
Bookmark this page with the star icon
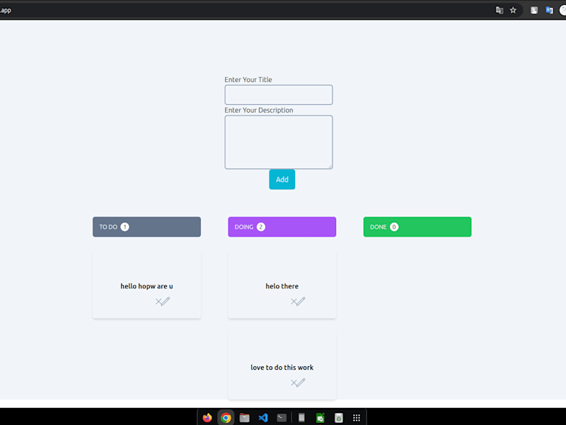pyautogui.click(x=513, y=10)
